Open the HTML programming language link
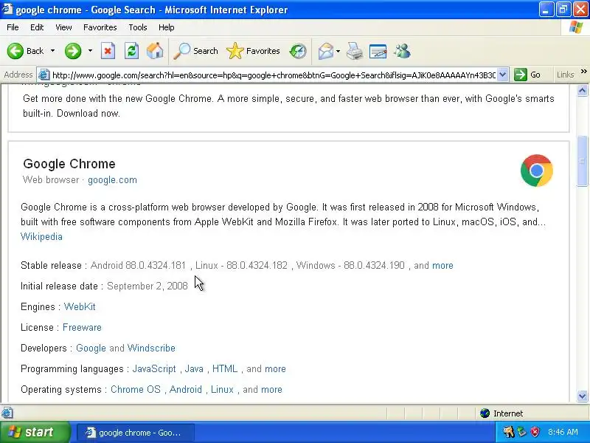The image size is (590, 443). [225, 368]
